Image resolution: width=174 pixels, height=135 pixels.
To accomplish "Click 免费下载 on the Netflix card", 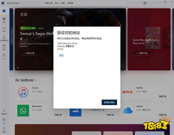I will tap(163, 96).
